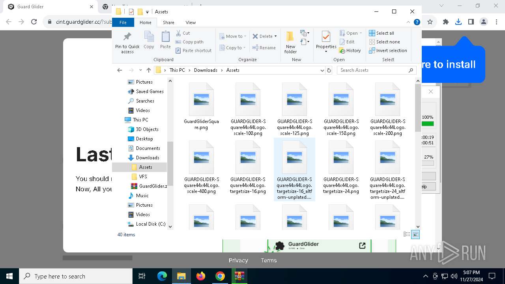
Task: Switch to the Share ribbon tab
Action: (x=168, y=22)
